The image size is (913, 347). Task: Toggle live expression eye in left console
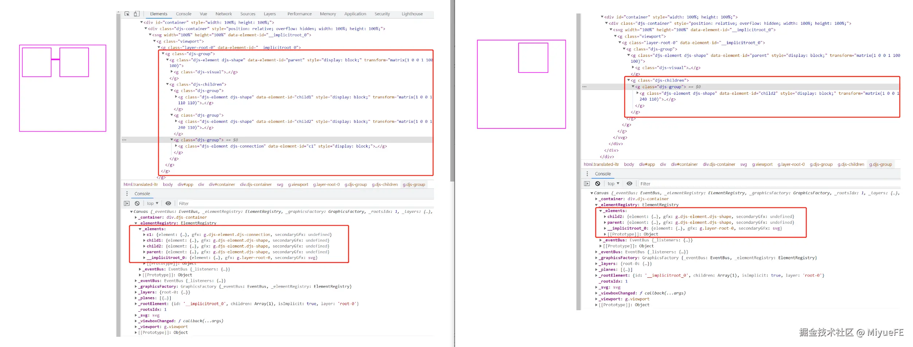168,203
